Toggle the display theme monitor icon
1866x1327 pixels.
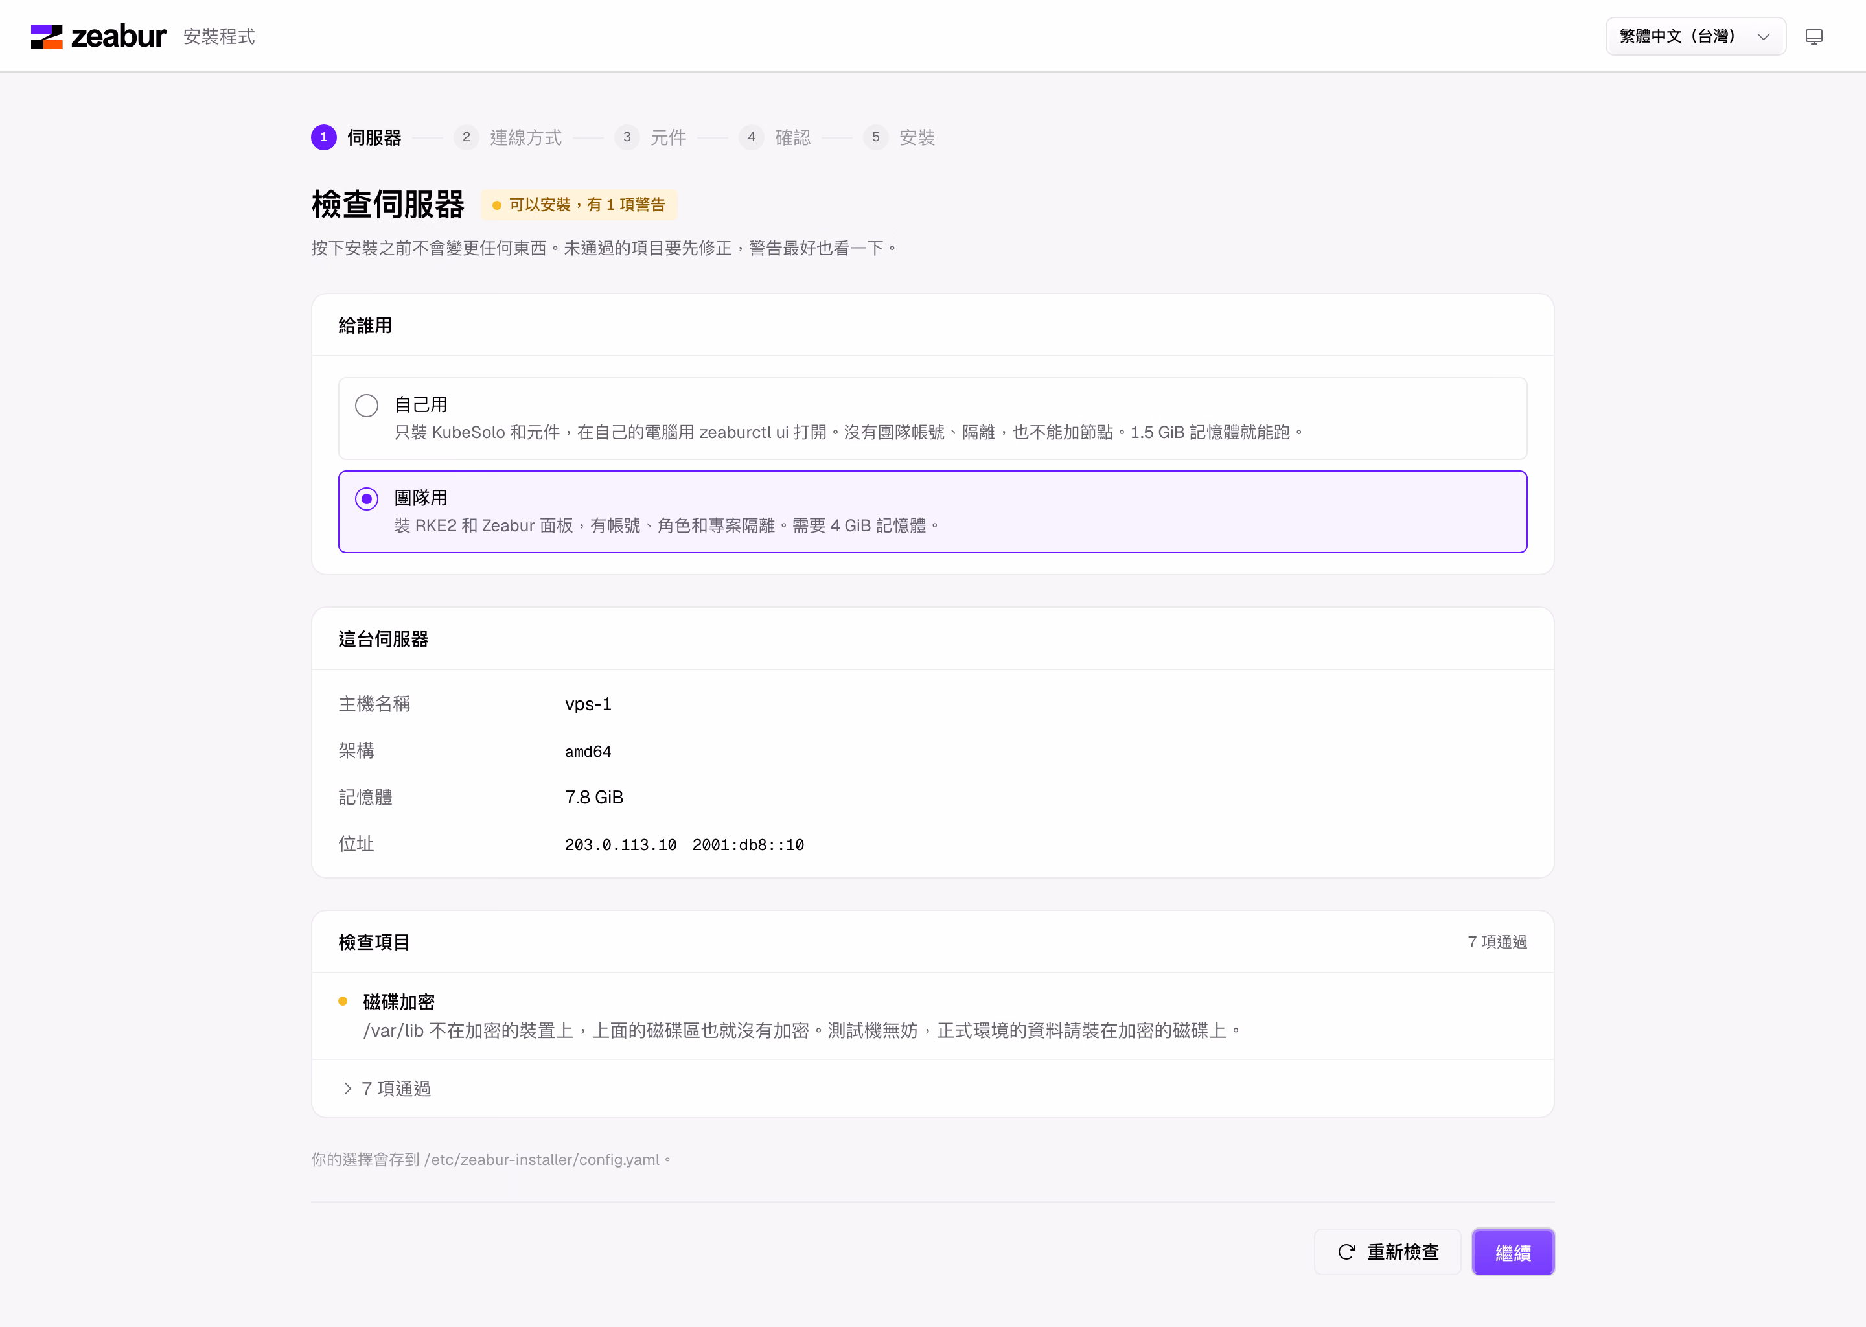point(1814,37)
